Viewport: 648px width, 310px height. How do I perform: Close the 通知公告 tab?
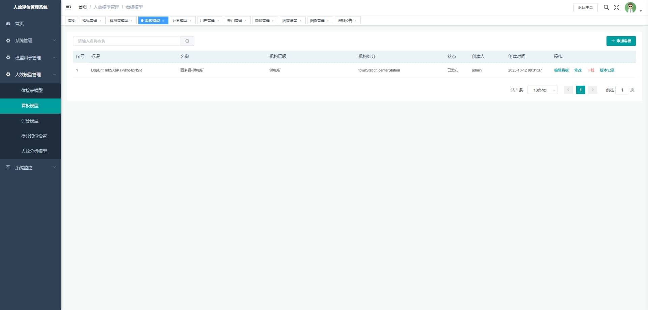click(x=356, y=21)
